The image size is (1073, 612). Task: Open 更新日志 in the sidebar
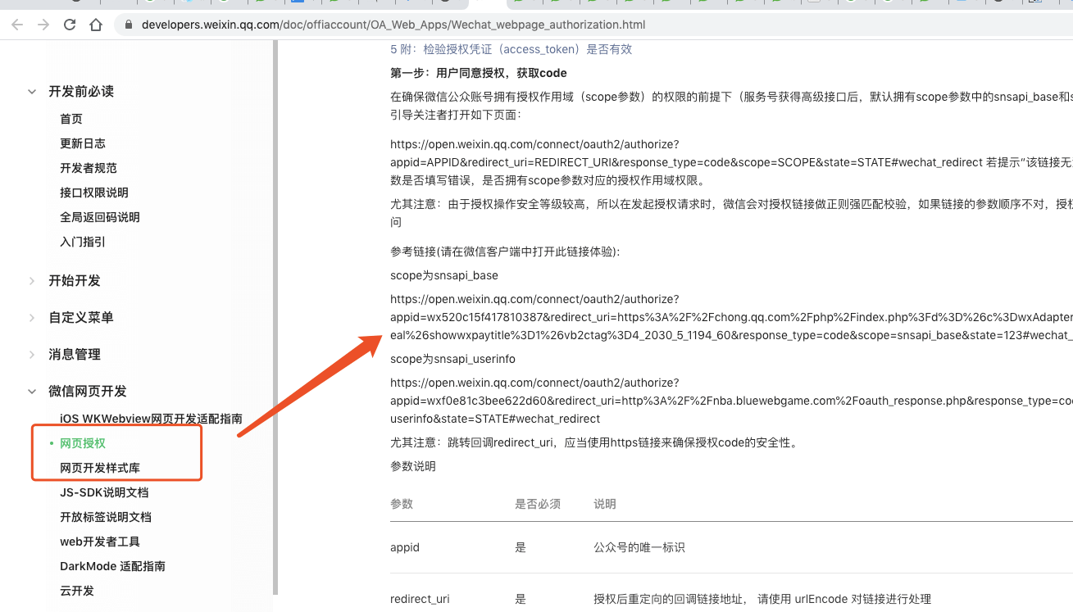[83, 143]
